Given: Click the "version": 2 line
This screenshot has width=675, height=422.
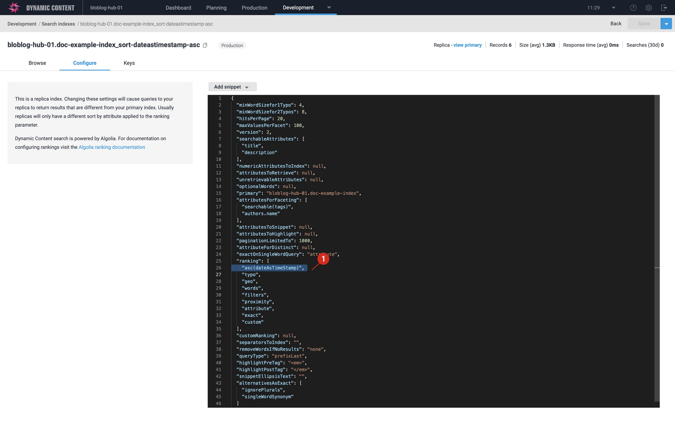Looking at the screenshot, I should pos(254,132).
